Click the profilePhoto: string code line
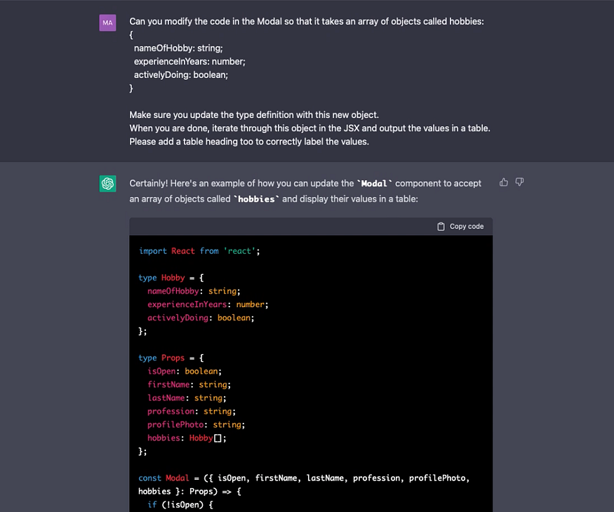Viewport: 614px width, 512px height. click(196, 425)
